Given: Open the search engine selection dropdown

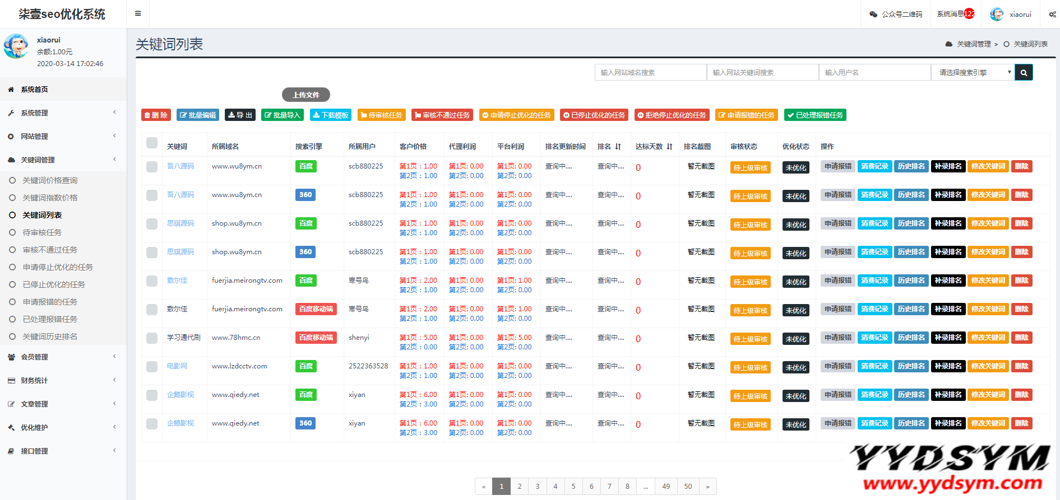Looking at the screenshot, I should point(973,72).
